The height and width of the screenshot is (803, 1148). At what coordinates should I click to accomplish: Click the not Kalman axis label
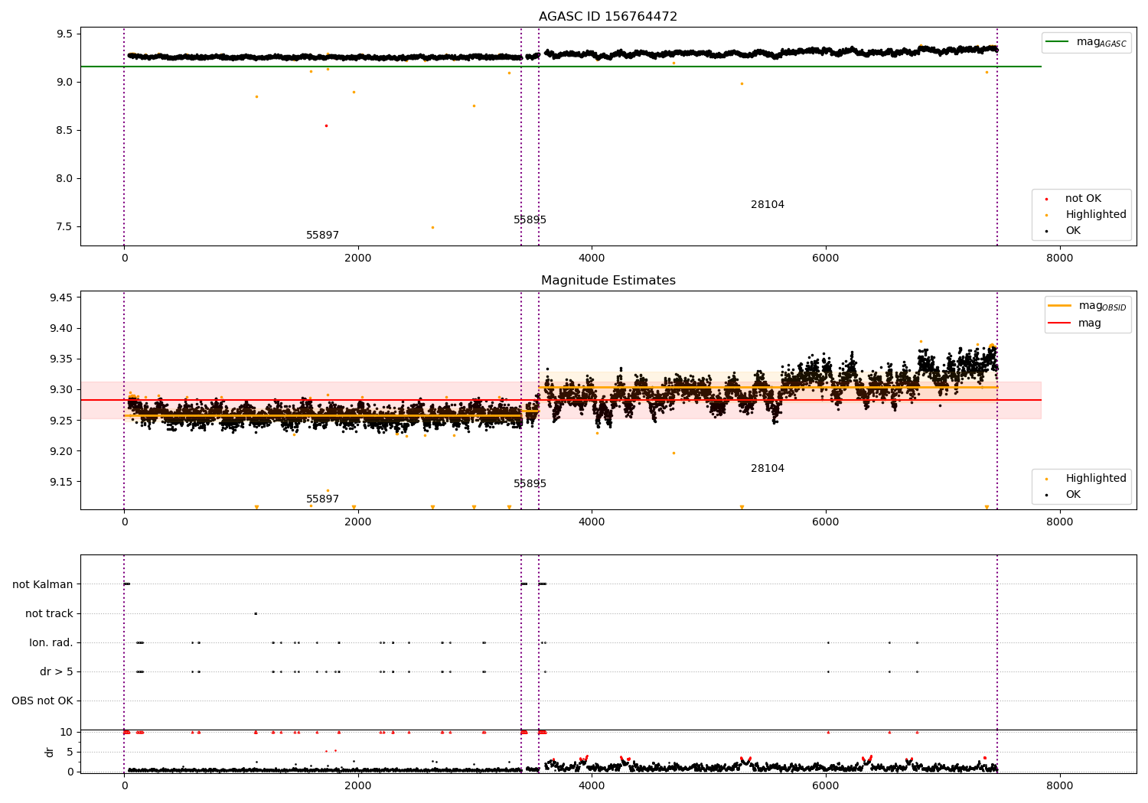[x=43, y=585]
